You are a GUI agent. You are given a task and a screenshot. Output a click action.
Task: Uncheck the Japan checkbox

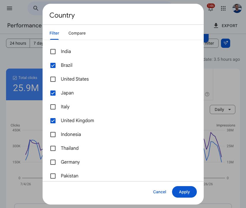[x=53, y=93]
